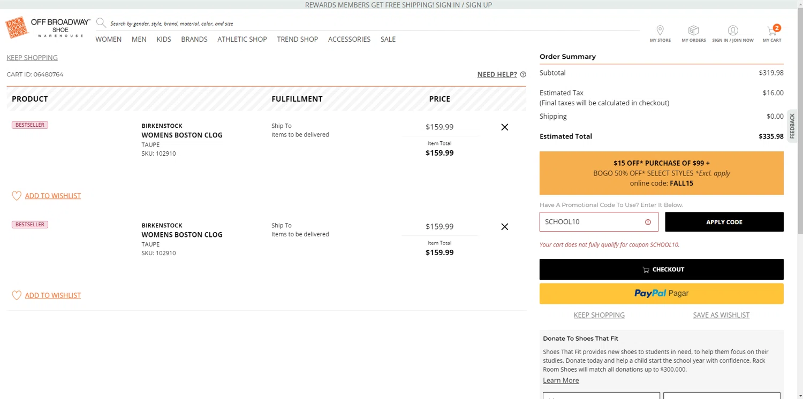Click second item name Womens Boston Clog
The image size is (803, 399).
[x=182, y=235]
